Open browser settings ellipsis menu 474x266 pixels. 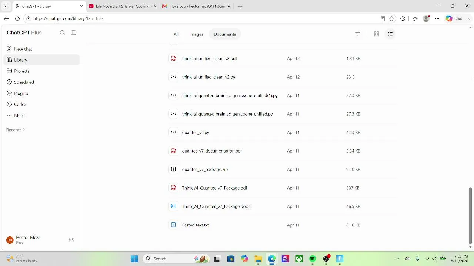coord(437,18)
